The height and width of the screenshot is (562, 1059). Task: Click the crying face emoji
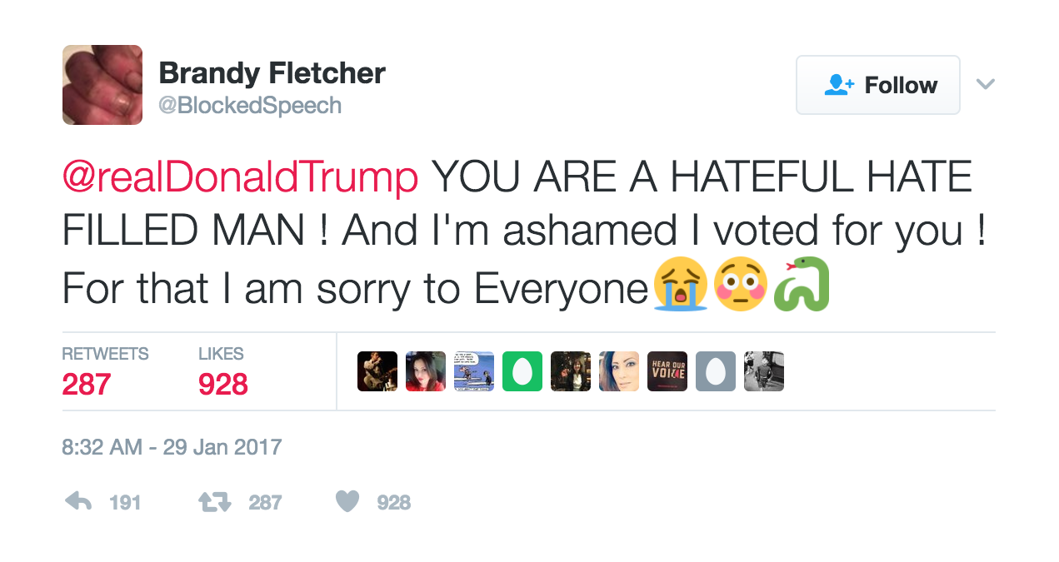point(682,285)
